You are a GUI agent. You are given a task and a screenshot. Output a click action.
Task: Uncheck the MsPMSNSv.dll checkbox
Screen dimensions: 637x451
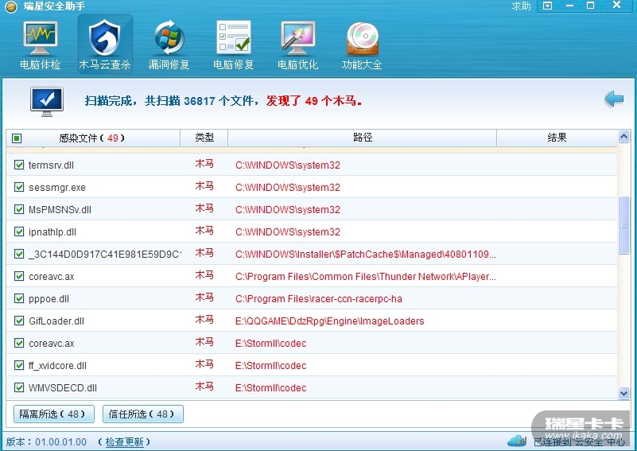[x=18, y=209]
